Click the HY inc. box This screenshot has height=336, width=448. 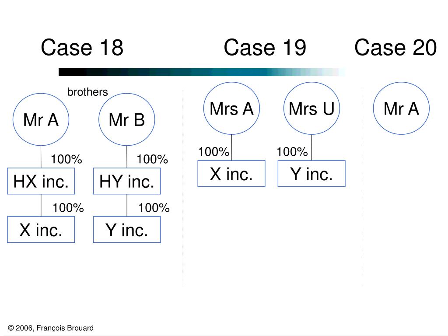(x=127, y=181)
